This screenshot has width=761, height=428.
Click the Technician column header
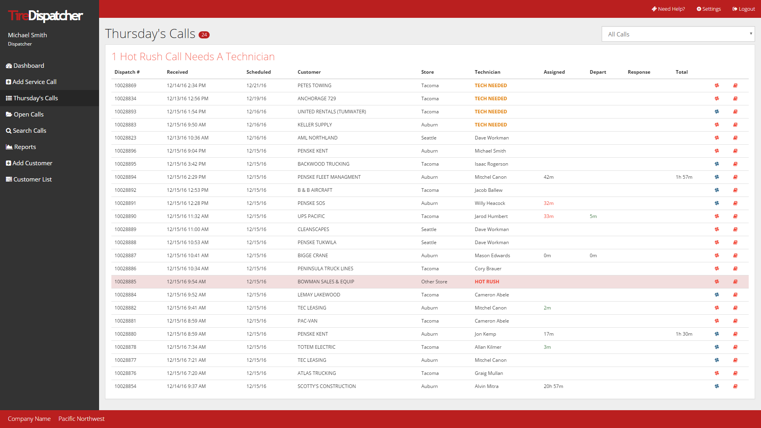point(488,72)
